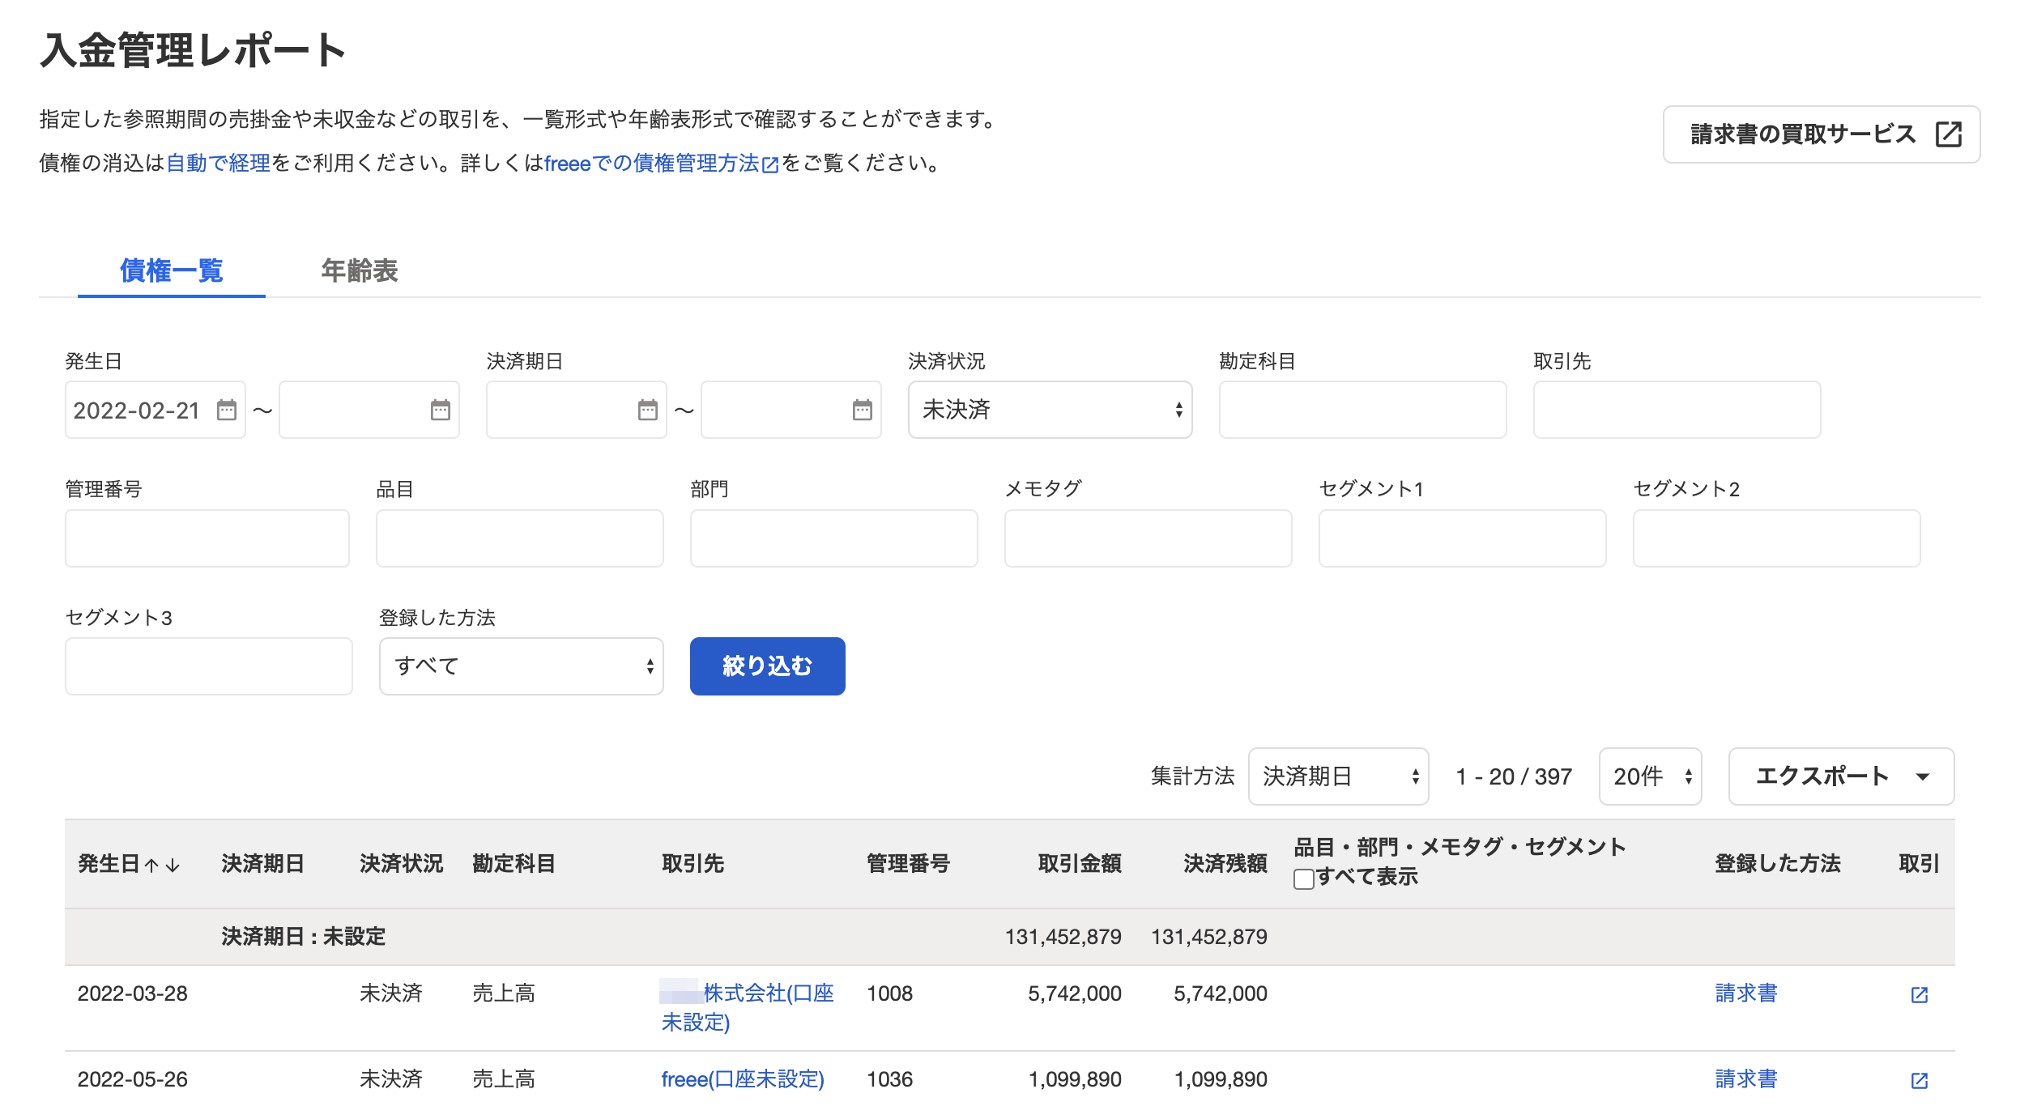2020x1106 pixels.
Task: Open calendar for 決済期日 end date
Action: [863, 410]
